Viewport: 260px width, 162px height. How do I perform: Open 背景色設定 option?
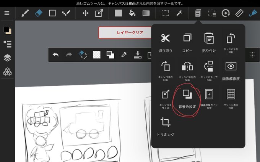(x=187, y=99)
